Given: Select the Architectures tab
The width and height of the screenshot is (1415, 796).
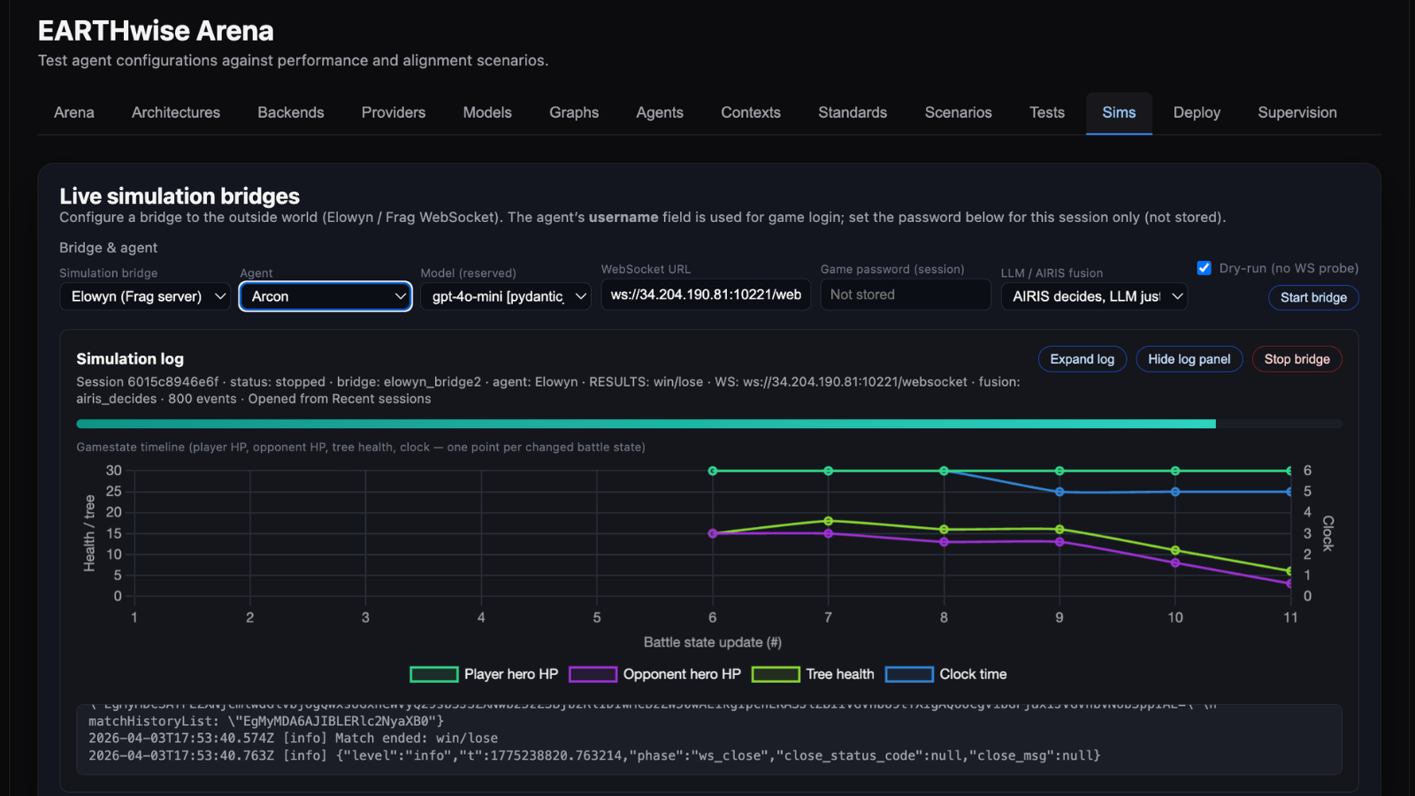Looking at the screenshot, I should (x=176, y=112).
